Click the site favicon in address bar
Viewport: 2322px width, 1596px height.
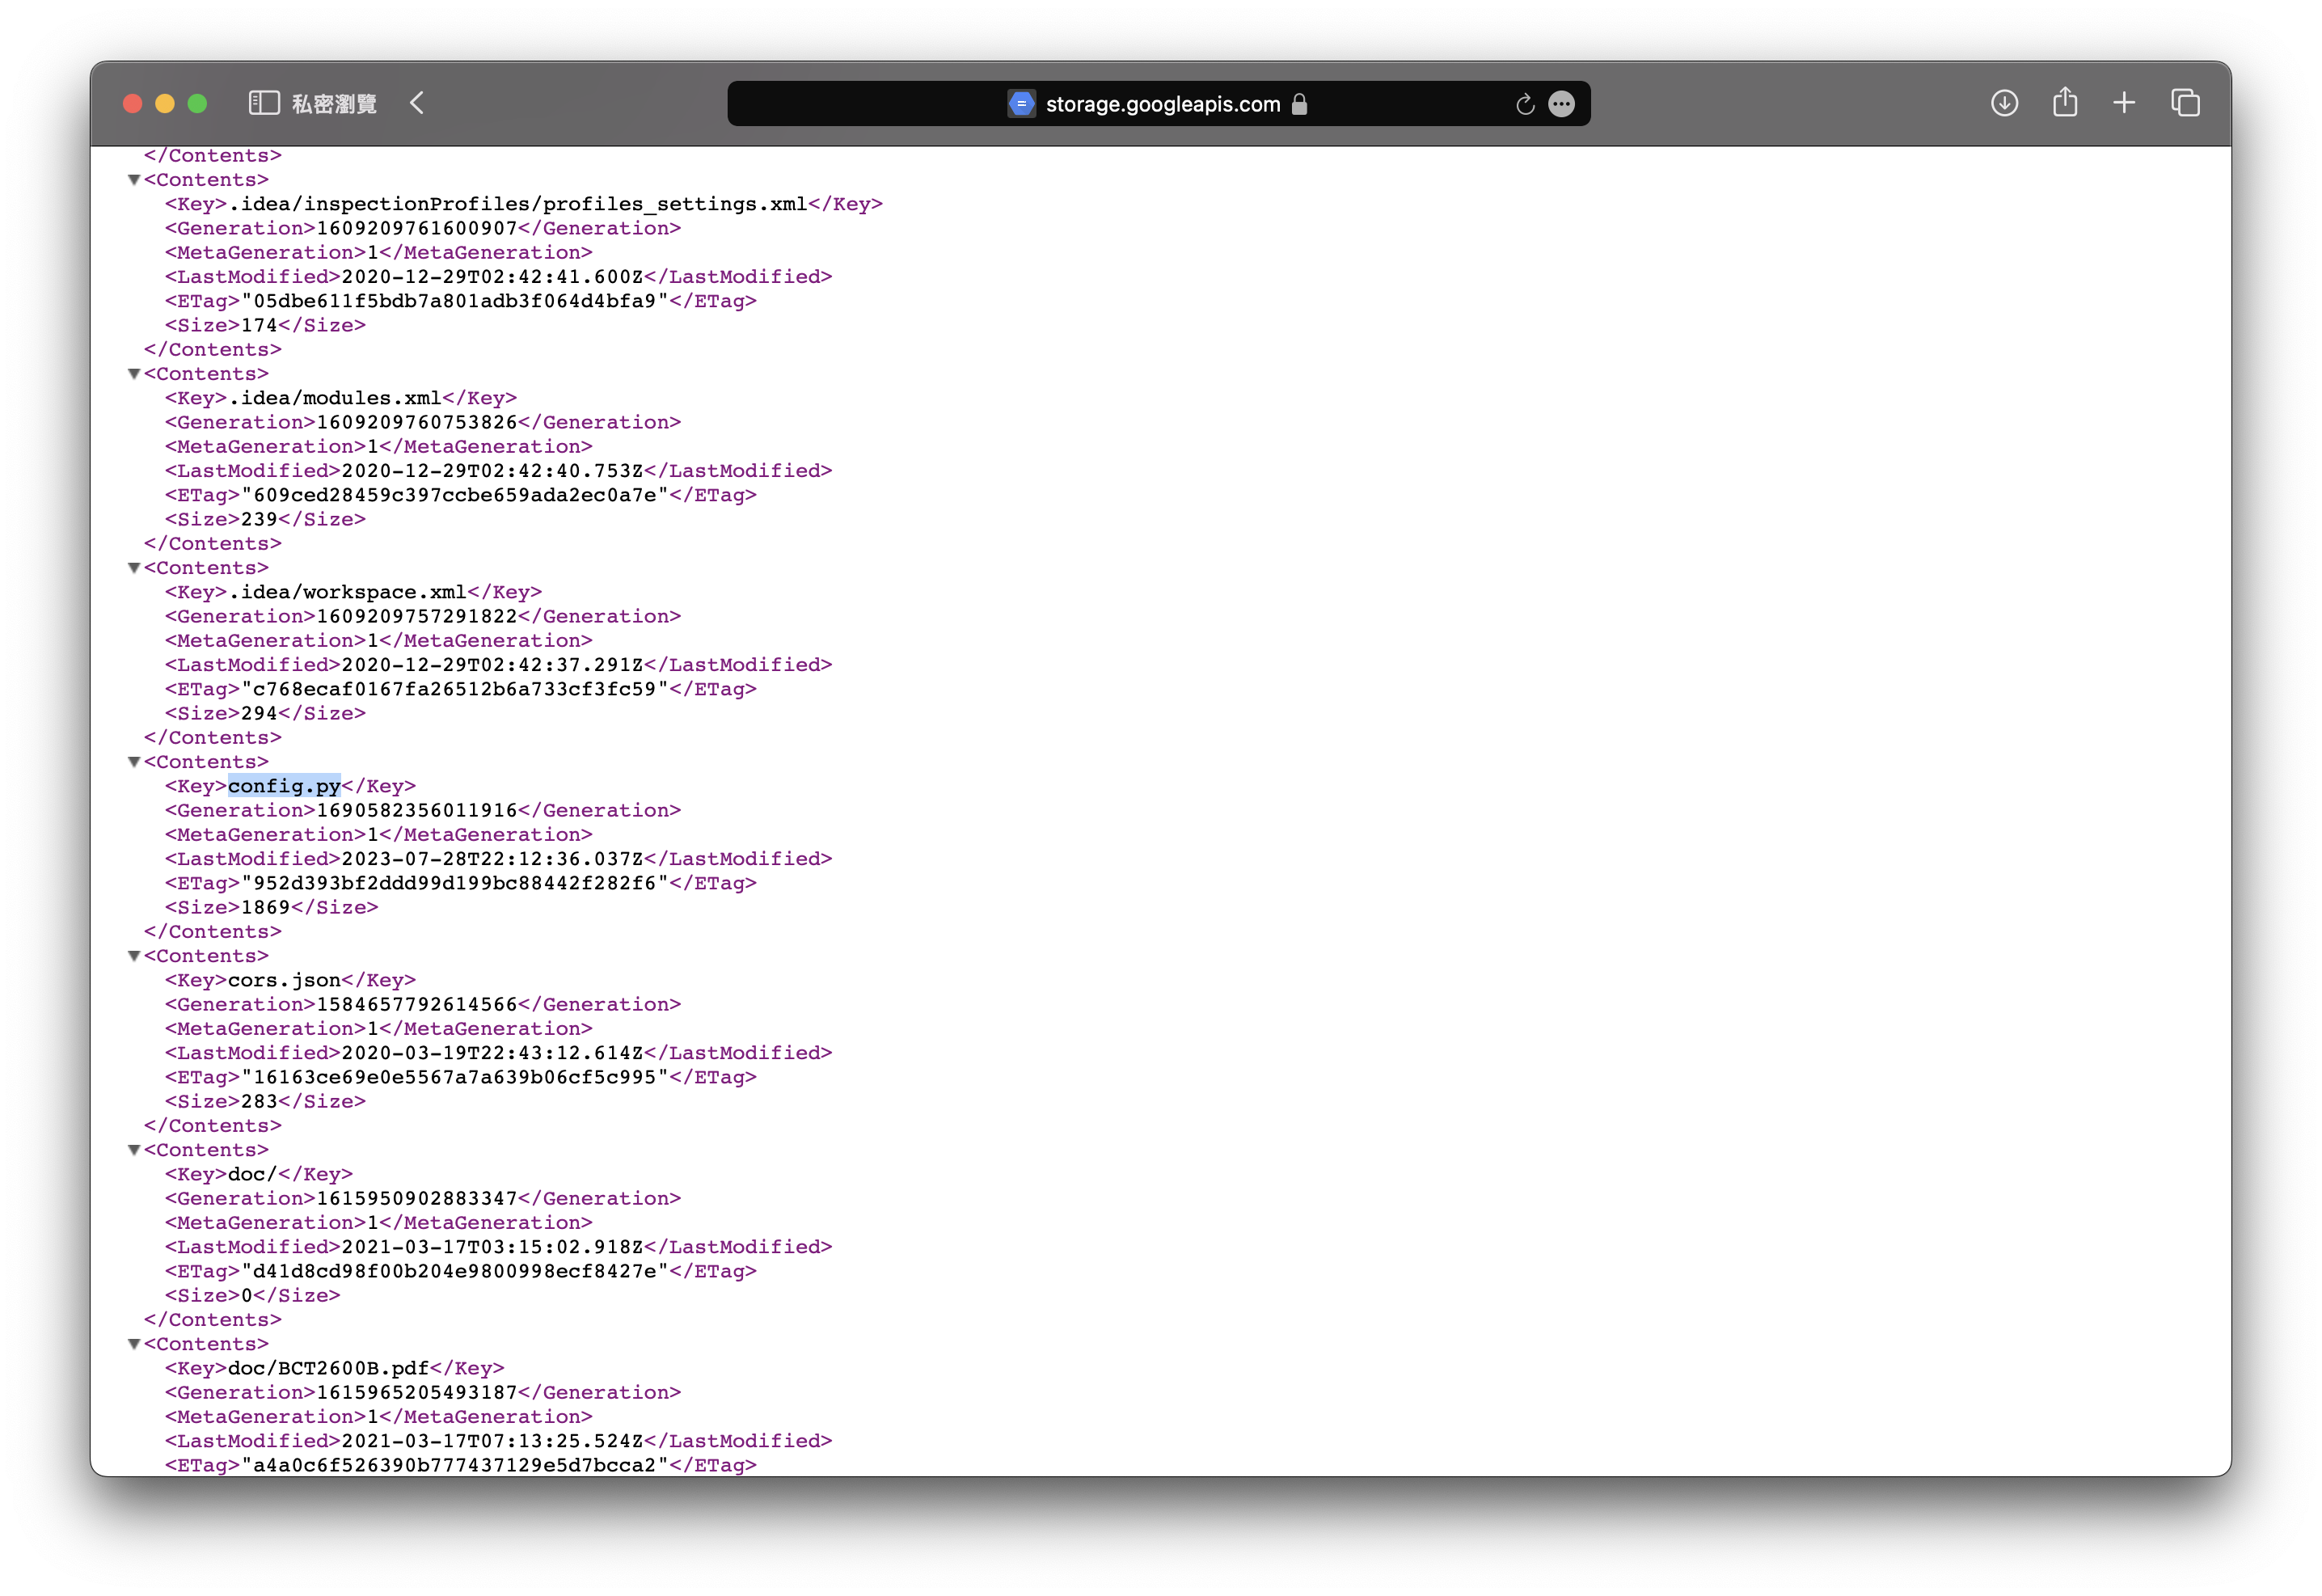point(1021,104)
